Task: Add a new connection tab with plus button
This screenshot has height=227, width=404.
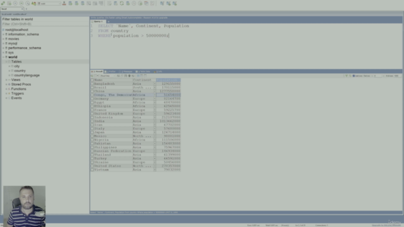Action: tap(27, 9)
